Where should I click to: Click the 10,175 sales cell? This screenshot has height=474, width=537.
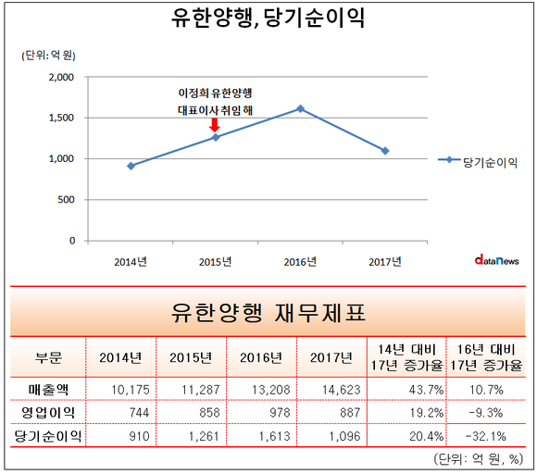tap(131, 390)
